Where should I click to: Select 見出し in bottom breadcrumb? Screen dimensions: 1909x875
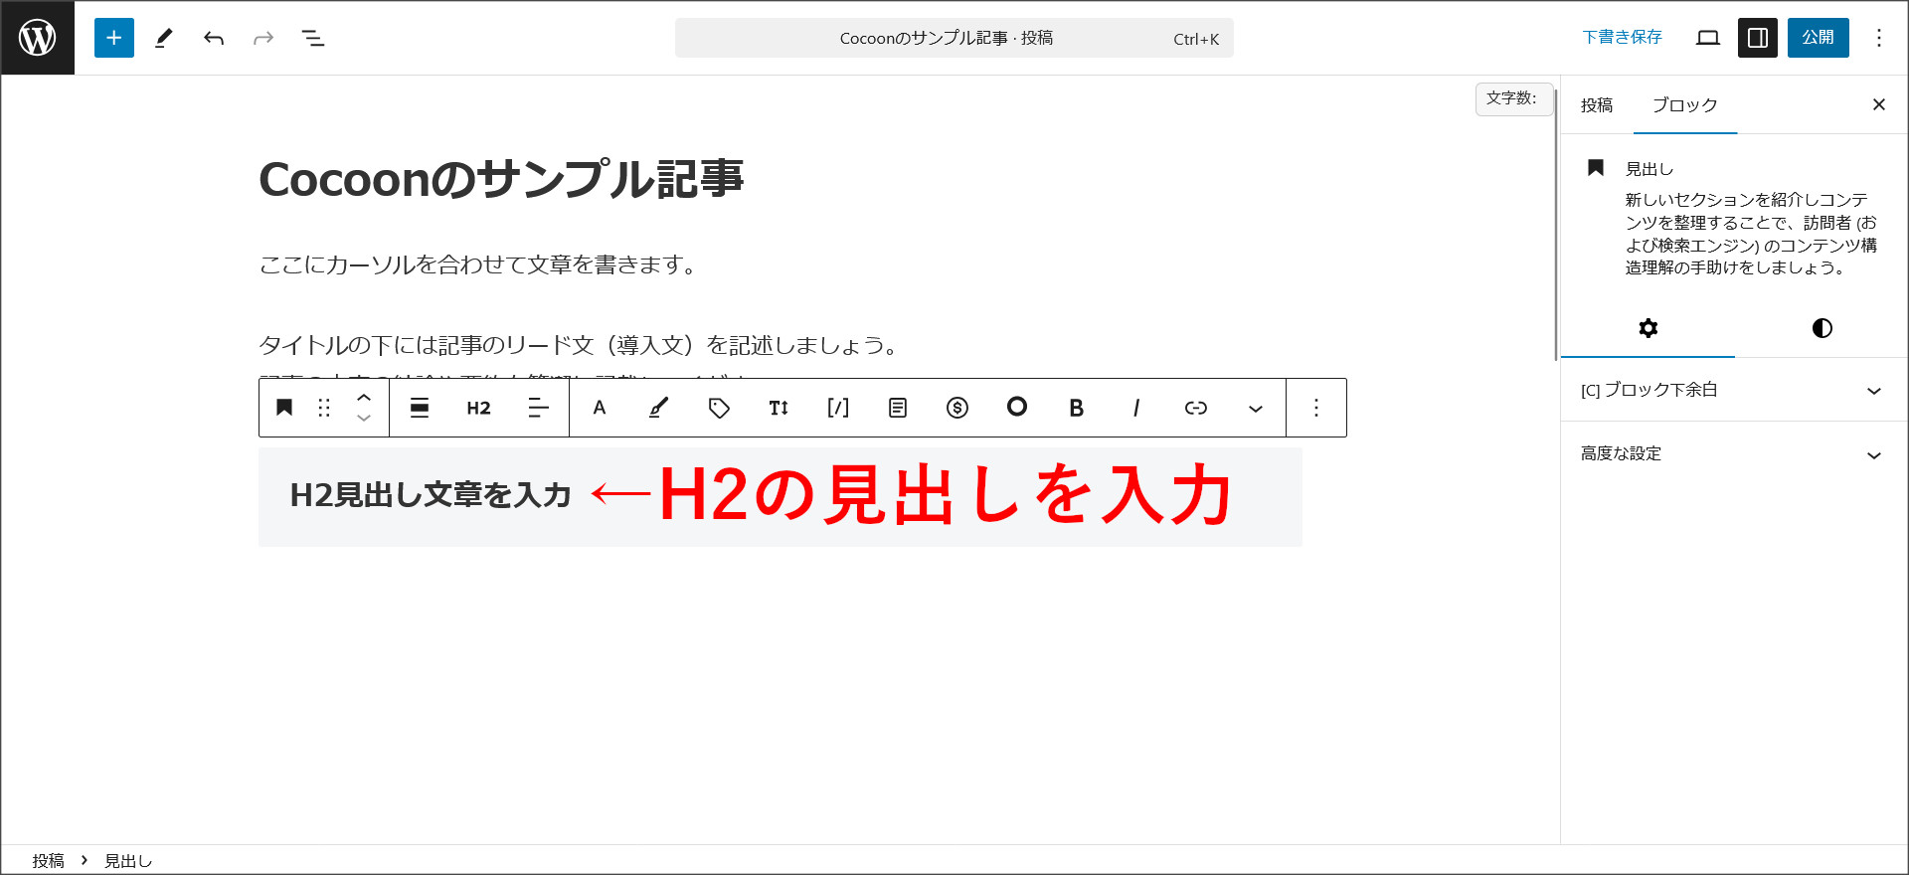tap(128, 861)
